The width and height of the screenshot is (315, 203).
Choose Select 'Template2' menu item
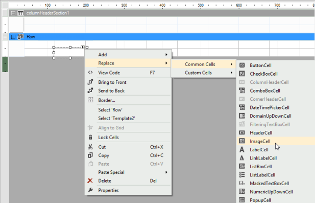tap(129, 118)
